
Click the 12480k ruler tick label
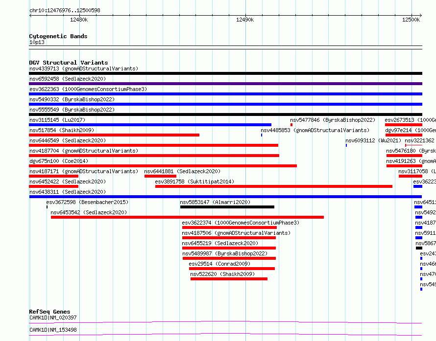[x=79, y=20]
